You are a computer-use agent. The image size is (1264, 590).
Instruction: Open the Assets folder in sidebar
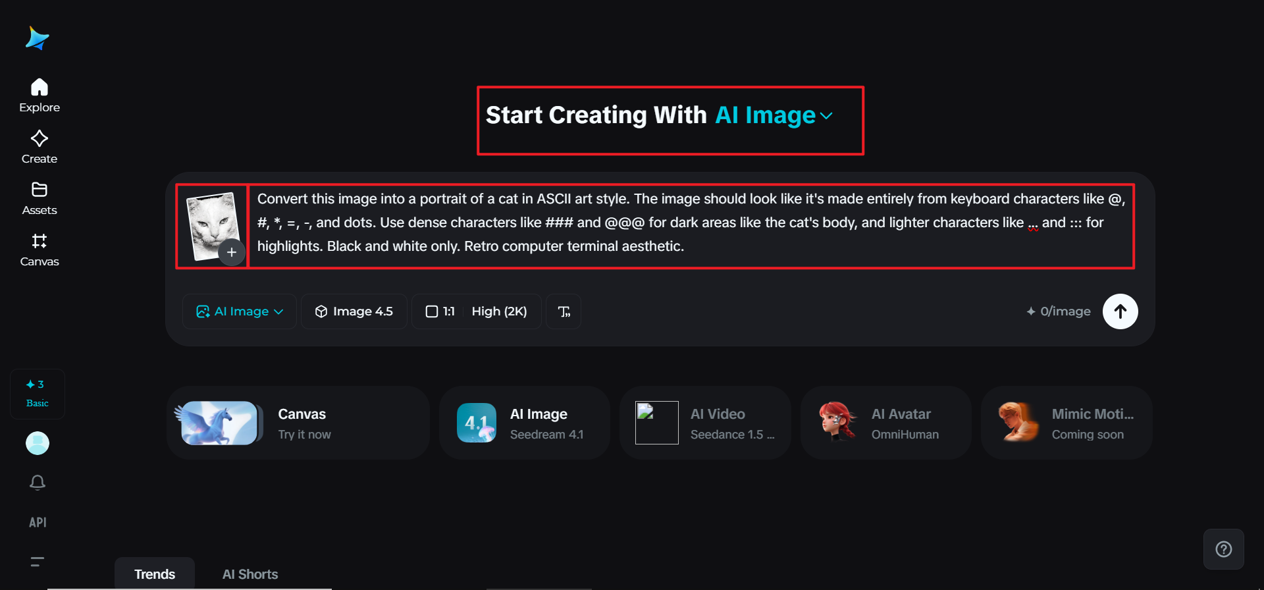pos(39,198)
